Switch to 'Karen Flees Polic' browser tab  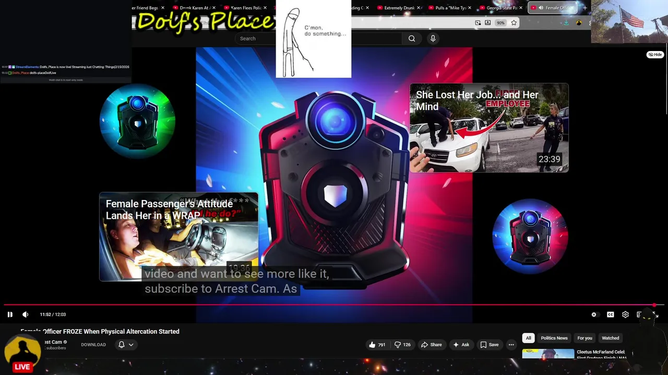(244, 8)
